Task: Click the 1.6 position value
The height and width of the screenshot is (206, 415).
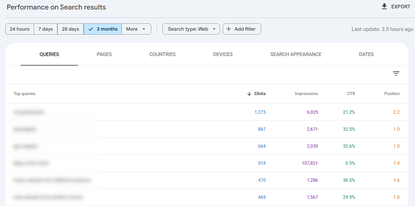Action: point(396,180)
